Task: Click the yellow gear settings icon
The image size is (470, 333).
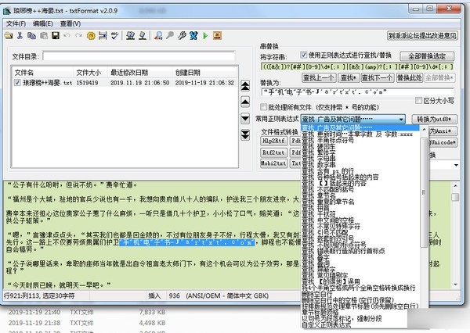Action: tap(90, 35)
